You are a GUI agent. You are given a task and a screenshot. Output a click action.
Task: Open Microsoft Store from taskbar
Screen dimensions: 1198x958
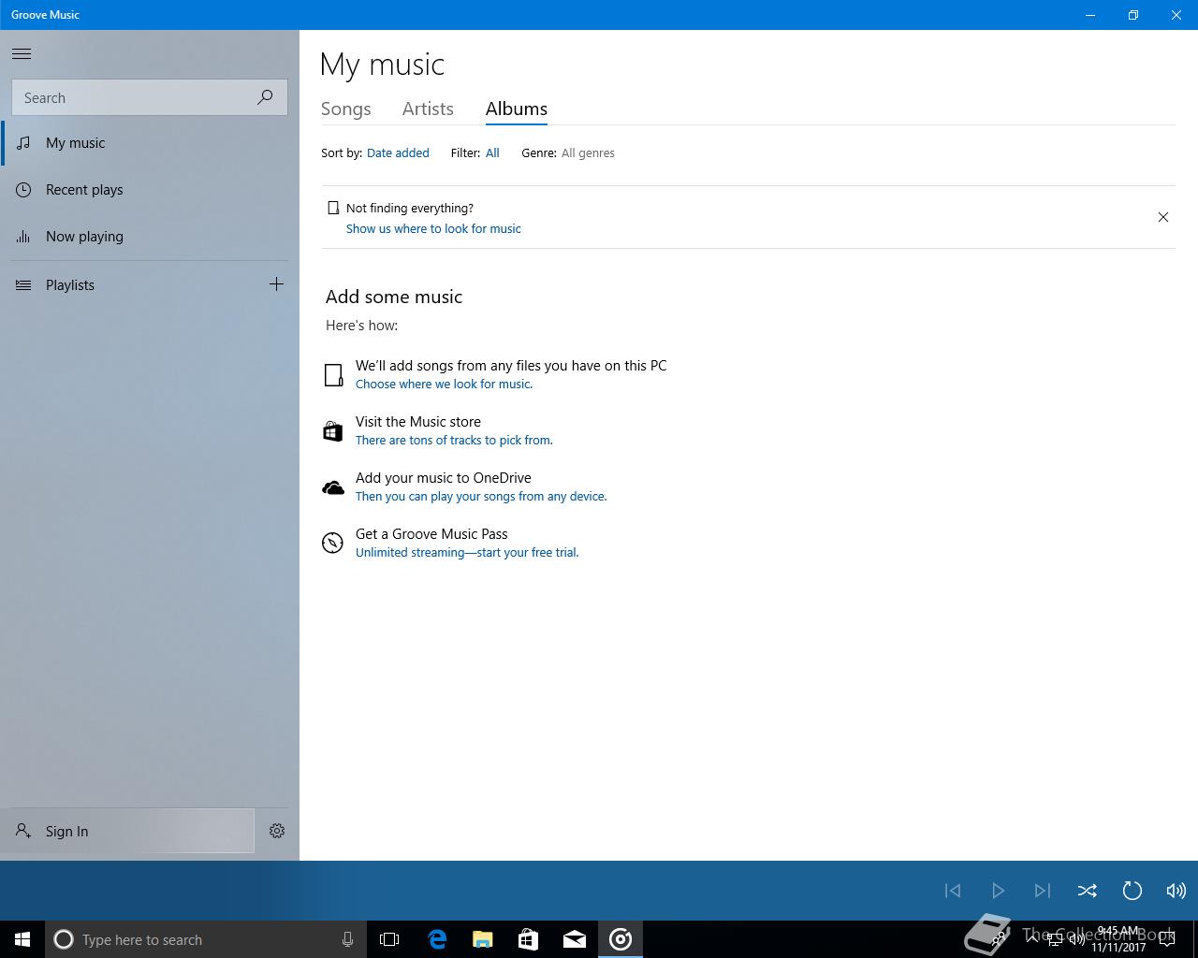tap(529, 939)
